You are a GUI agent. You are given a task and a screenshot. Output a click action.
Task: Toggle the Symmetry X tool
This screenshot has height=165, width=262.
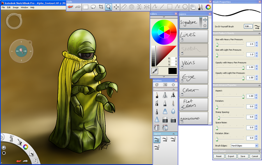pyautogui.click(x=139, y=7)
